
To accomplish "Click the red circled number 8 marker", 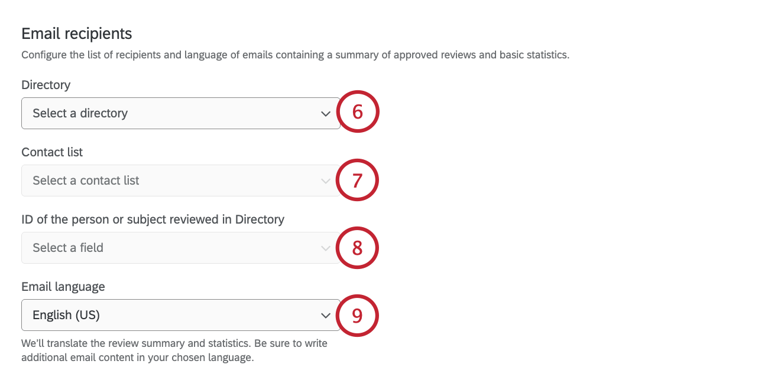I will (357, 248).
